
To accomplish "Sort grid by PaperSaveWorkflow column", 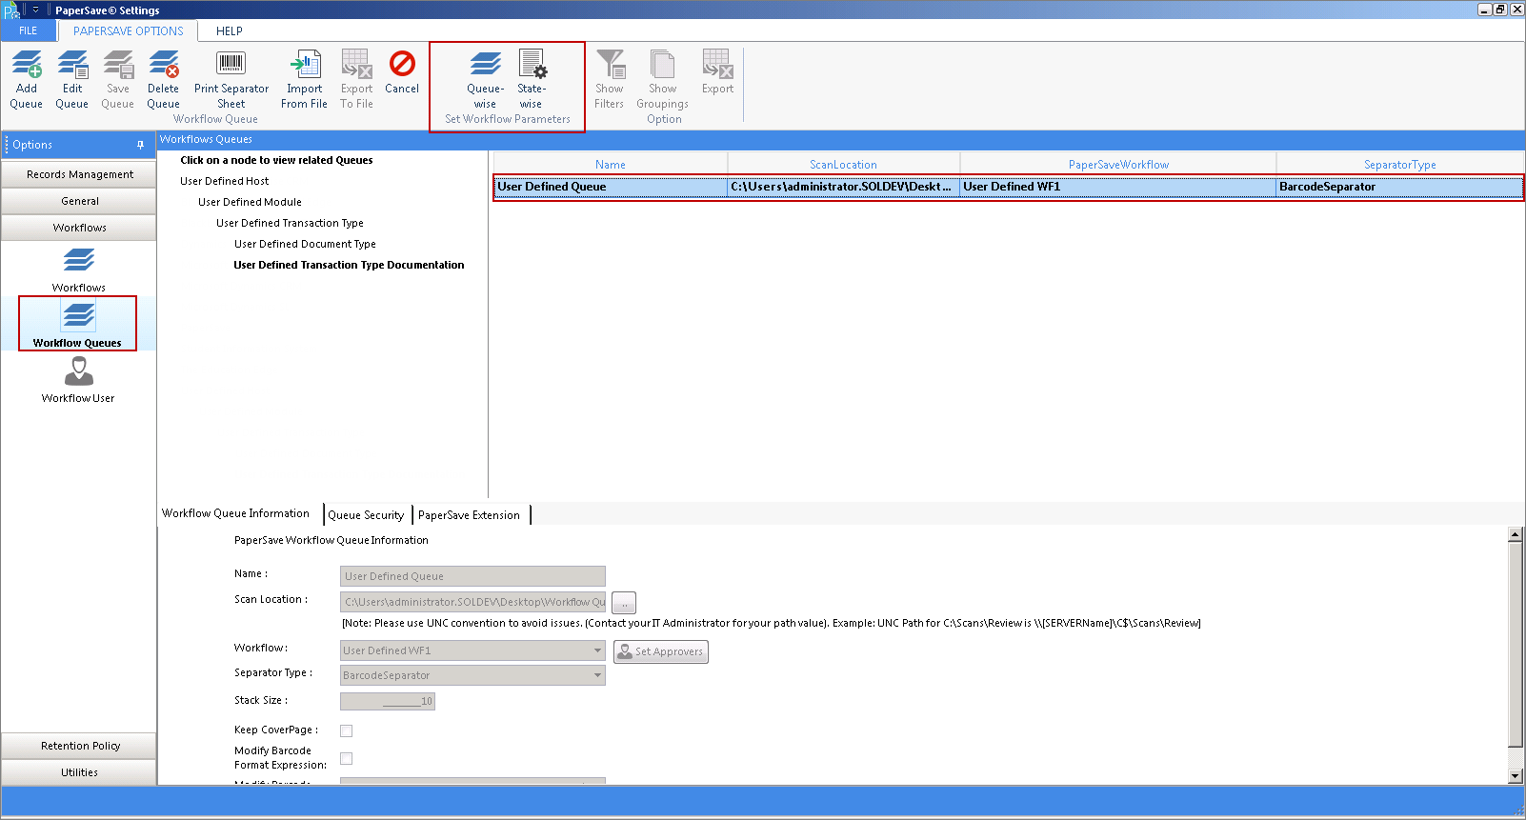I will coord(1118,165).
